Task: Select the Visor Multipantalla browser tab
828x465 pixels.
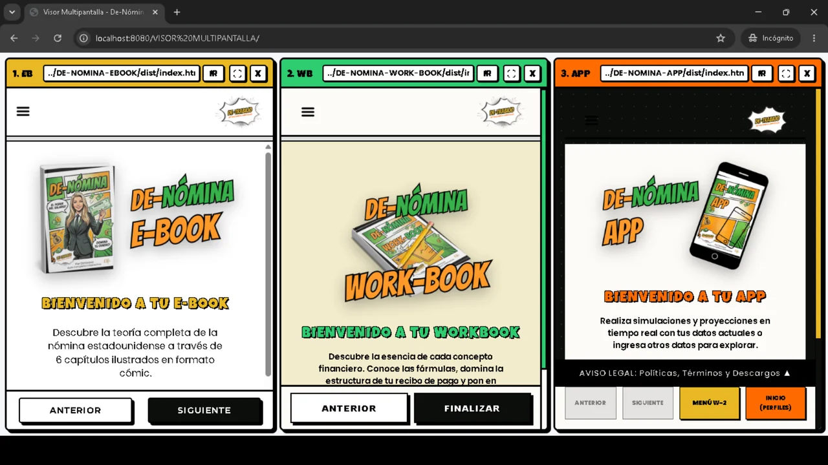Action: click(x=93, y=12)
